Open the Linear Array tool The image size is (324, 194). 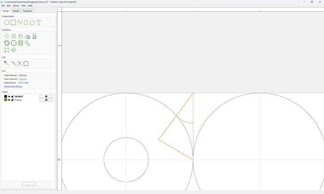[7, 50]
